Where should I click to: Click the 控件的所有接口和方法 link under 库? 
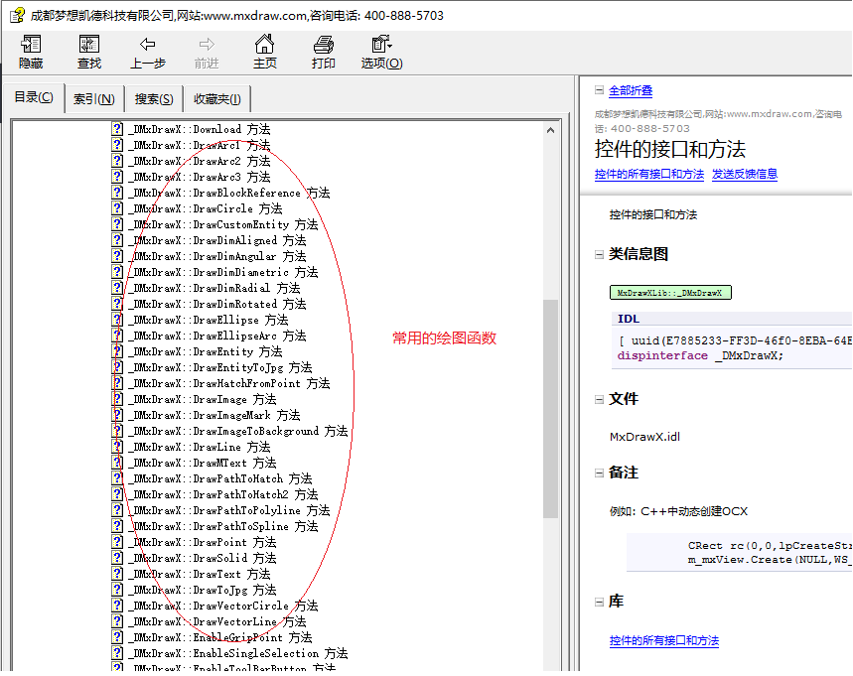pyautogui.click(x=663, y=641)
